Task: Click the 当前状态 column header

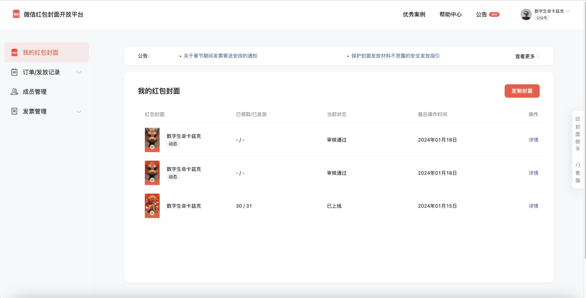Action: tap(336, 114)
